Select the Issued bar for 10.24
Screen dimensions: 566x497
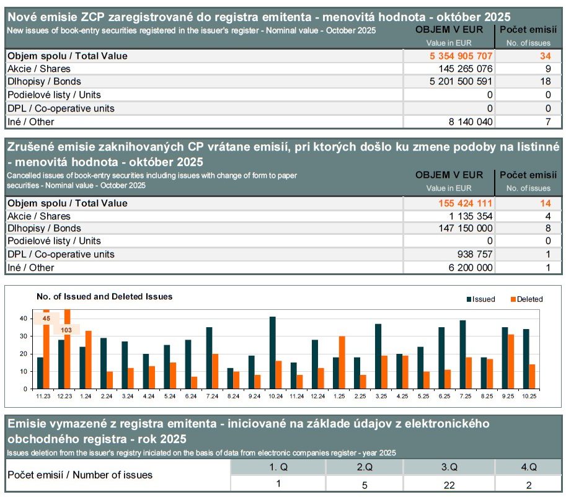(273, 353)
